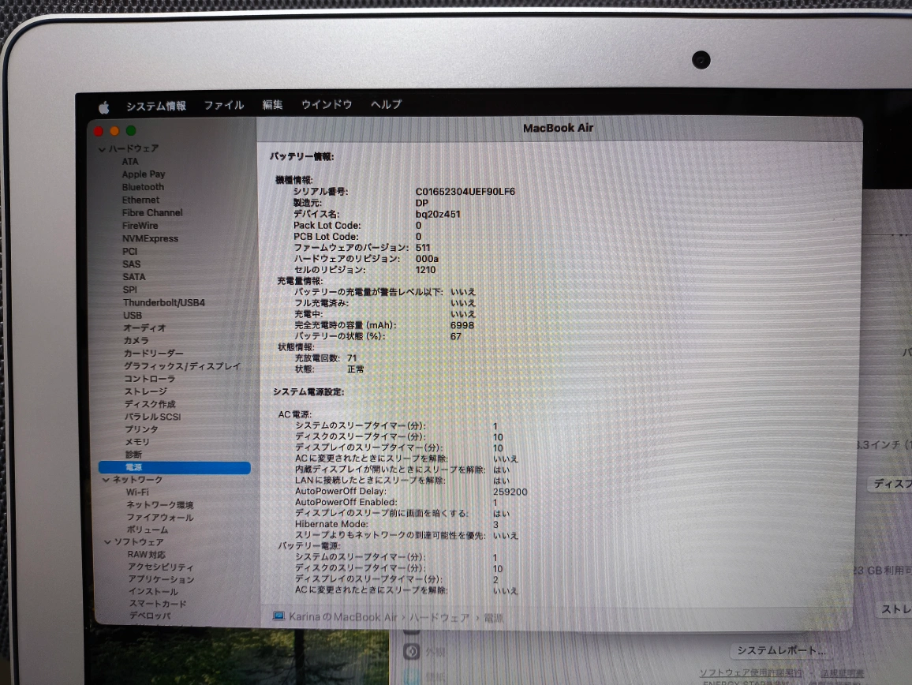Select RAW対応 in the sidebar
This screenshot has width=912, height=685.
coord(147,555)
